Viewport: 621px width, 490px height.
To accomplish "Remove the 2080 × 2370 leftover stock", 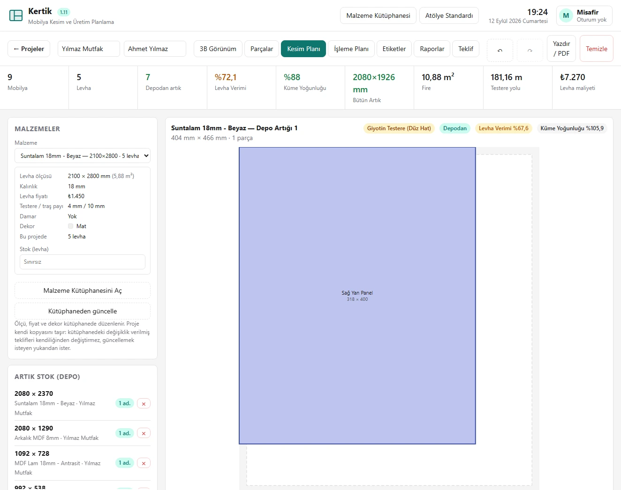I will (144, 404).
